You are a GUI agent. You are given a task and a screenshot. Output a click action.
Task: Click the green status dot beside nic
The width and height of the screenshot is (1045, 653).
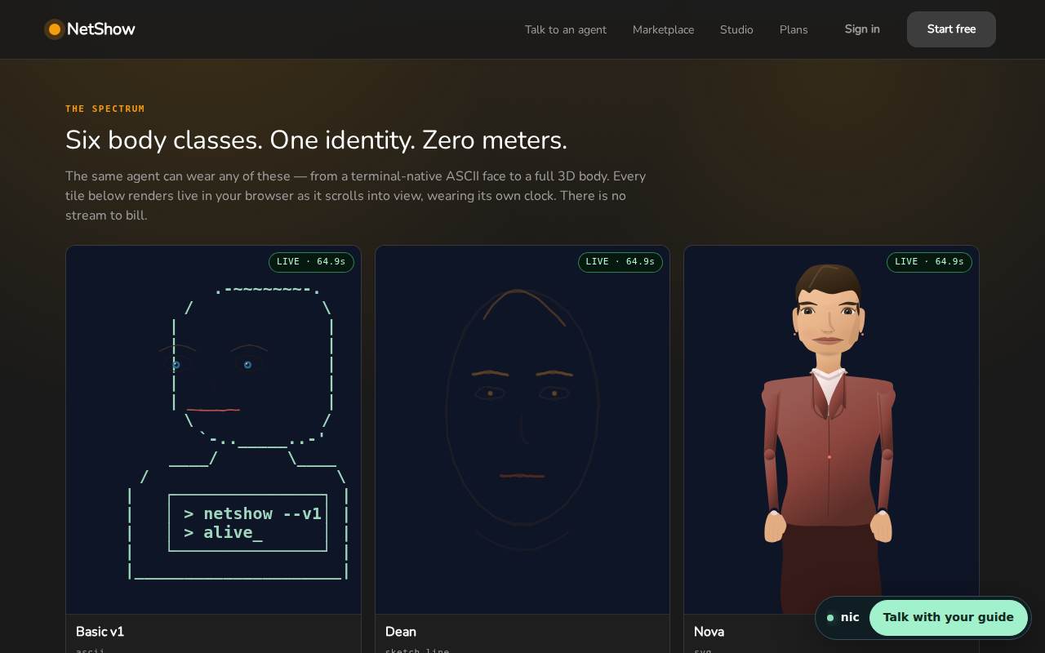[x=830, y=618]
